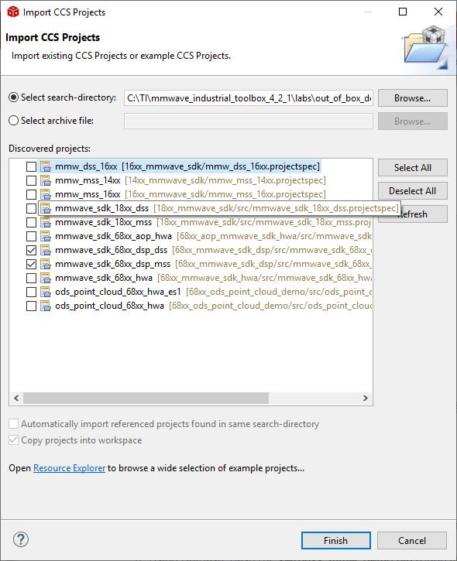Click the ods_point_cloud_68xx_hwa project icon
This screenshot has height=561, width=457.
point(46,306)
